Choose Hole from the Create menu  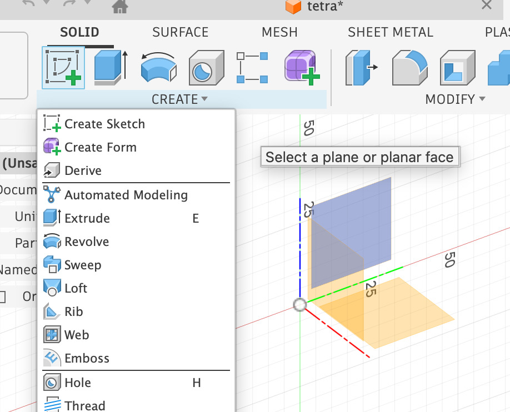tap(136, 383)
